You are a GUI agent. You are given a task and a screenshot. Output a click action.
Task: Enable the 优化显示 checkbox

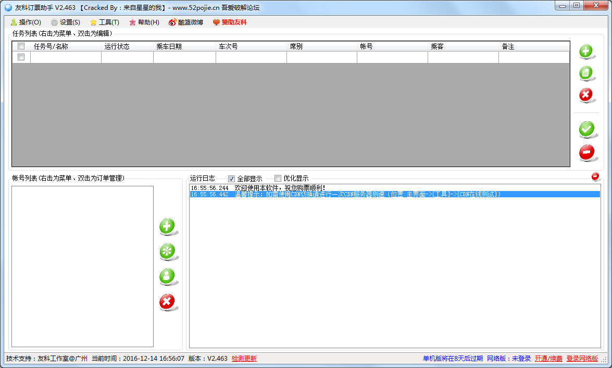click(x=278, y=179)
